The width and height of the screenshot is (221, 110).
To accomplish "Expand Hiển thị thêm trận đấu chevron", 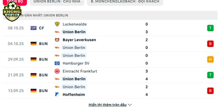I will coord(130,105).
